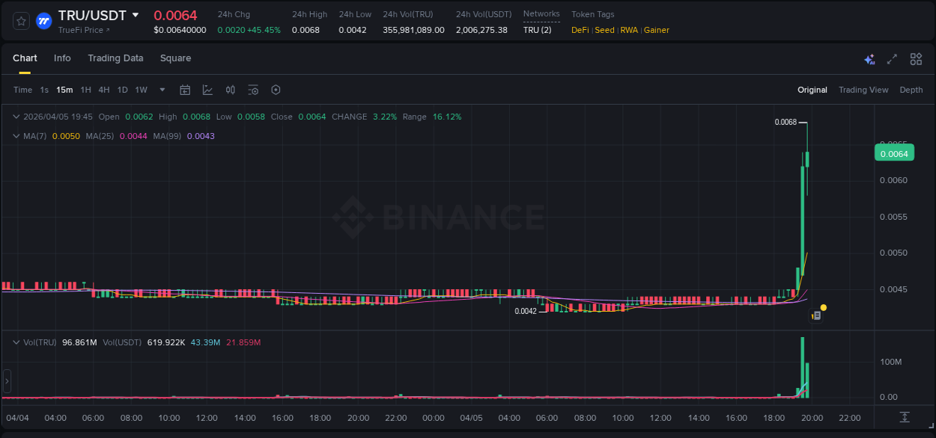This screenshot has width=936, height=438.
Task: Open the candlestick display options icon
Action: pos(230,90)
